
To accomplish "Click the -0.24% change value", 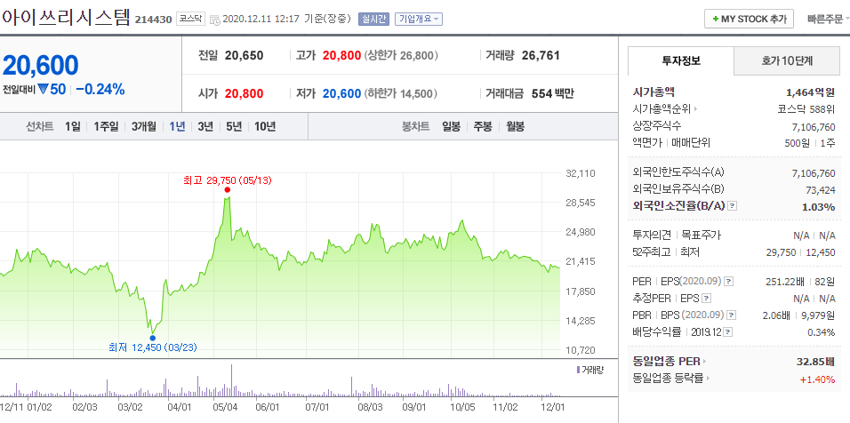I will [100, 90].
